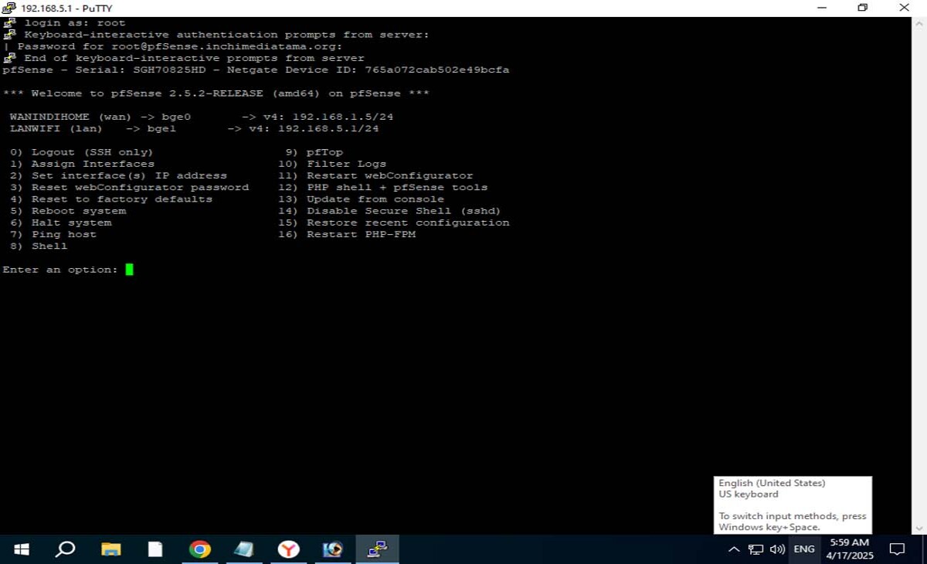Image resolution: width=927 pixels, height=564 pixels.
Task: Close the PuTTY window
Action: click(904, 8)
